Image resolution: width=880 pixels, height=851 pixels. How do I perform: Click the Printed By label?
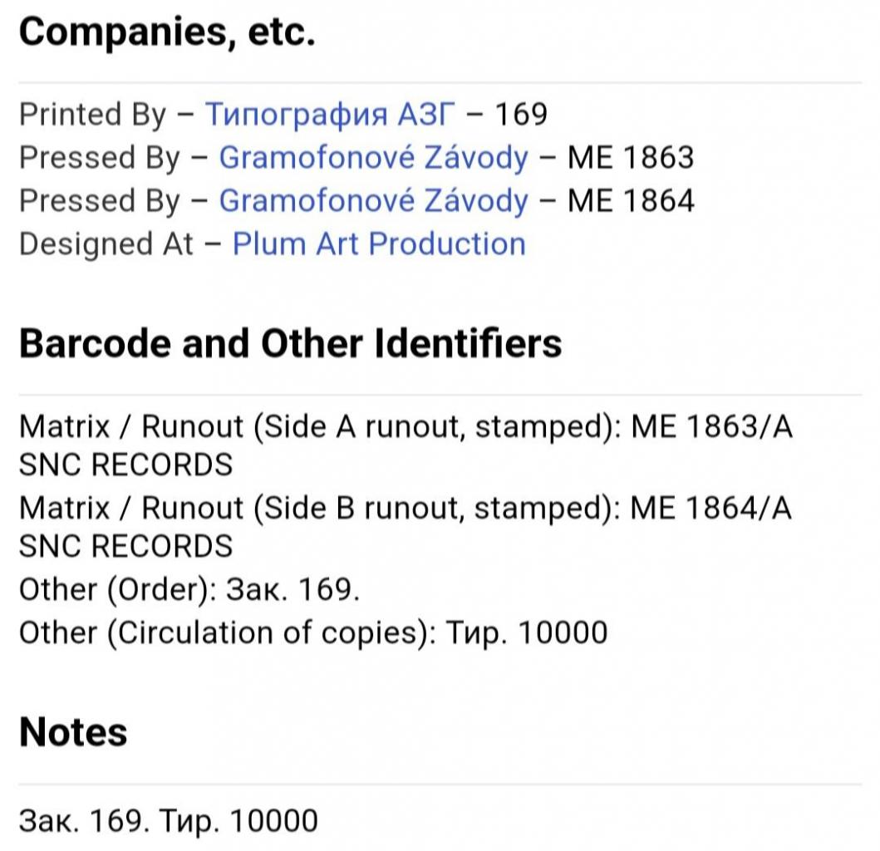point(92,115)
